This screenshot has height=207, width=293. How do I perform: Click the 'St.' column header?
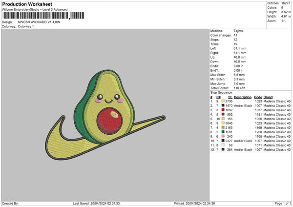[230, 97]
